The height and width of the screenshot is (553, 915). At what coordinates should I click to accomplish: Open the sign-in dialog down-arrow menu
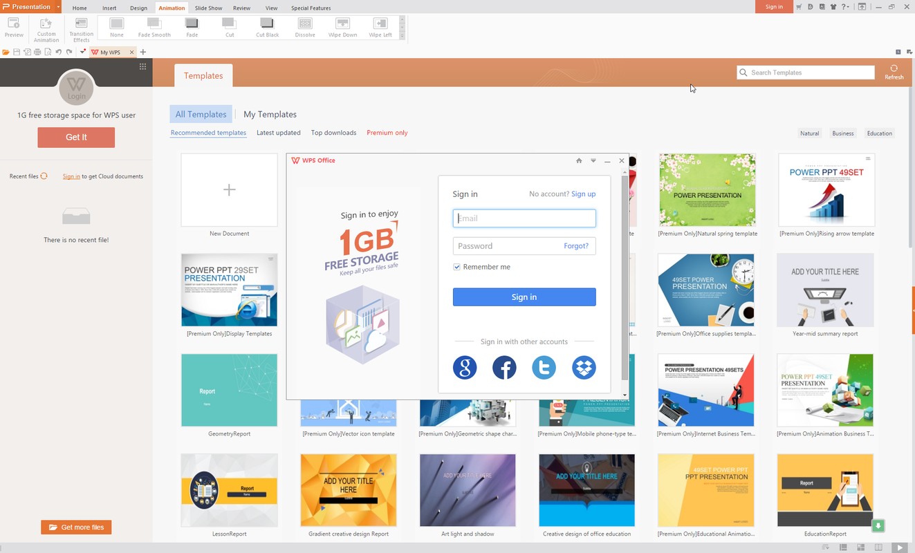tap(593, 161)
